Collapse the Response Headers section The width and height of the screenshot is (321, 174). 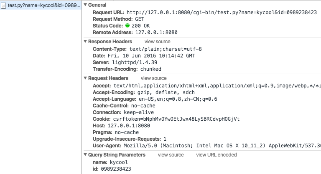(85, 42)
